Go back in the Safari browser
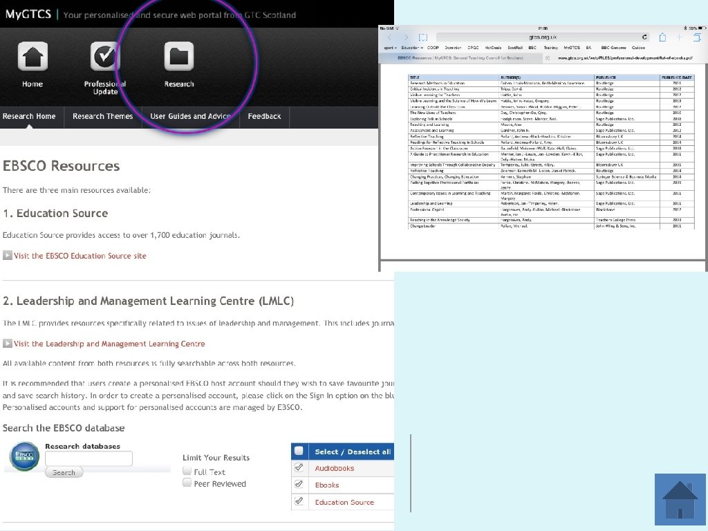The width and height of the screenshot is (708, 531). [x=389, y=37]
